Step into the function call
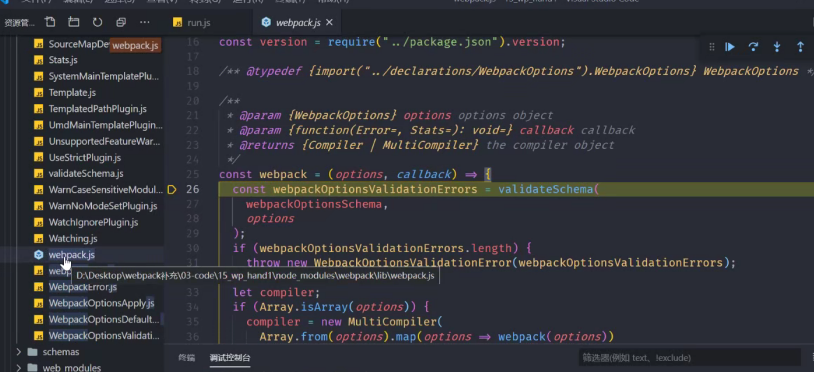Image resolution: width=814 pixels, height=372 pixels. tap(777, 46)
